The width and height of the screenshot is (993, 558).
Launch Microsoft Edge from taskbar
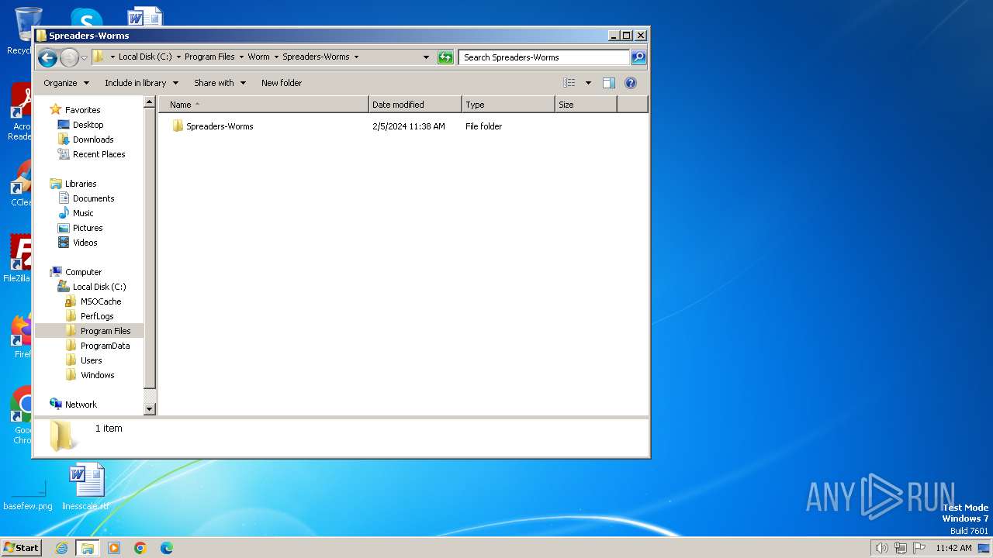point(167,548)
